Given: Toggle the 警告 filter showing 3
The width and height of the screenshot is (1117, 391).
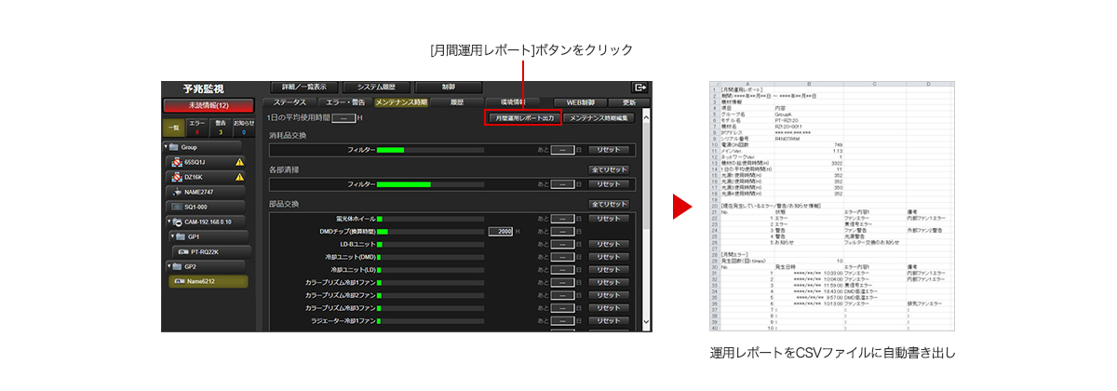Looking at the screenshot, I should (x=221, y=127).
